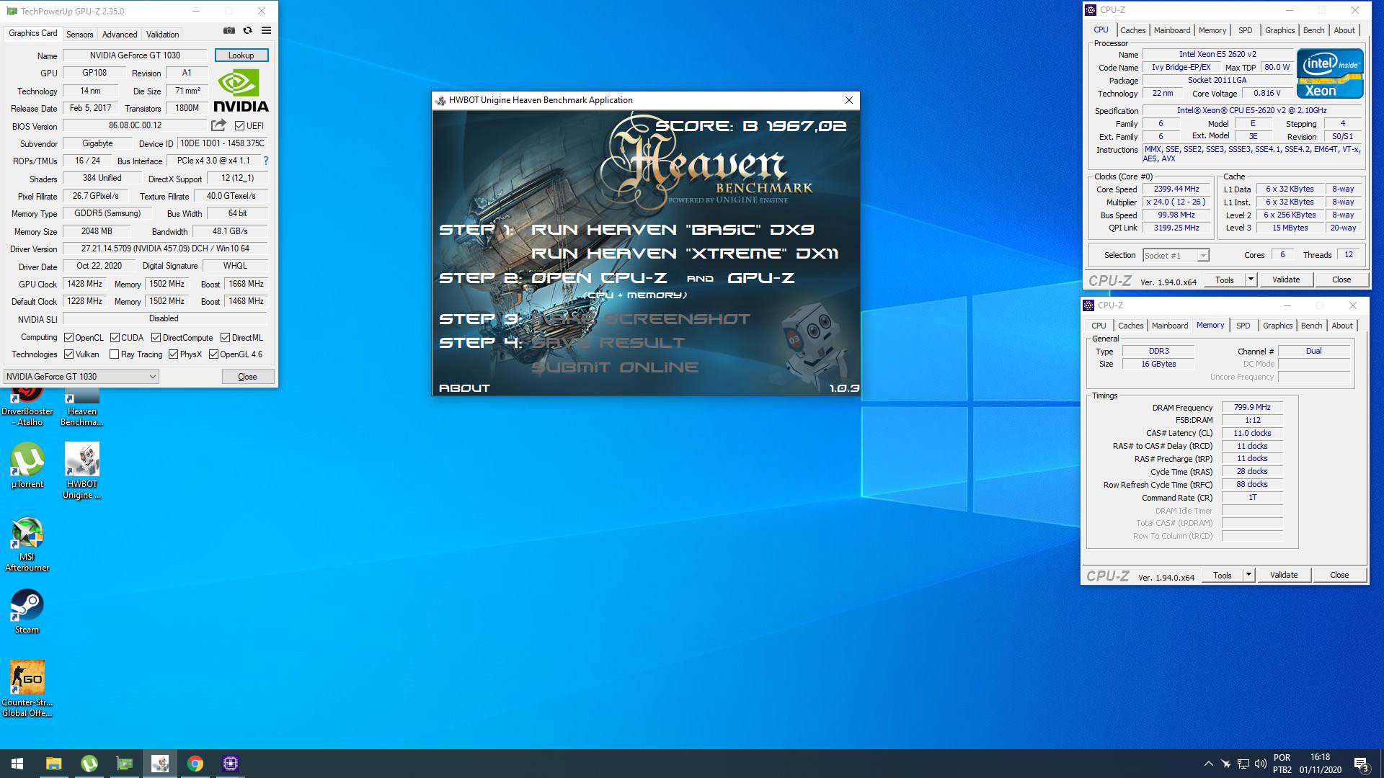The image size is (1384, 778).
Task: Toggle the Ray Tracing checkbox
Action: tap(114, 354)
